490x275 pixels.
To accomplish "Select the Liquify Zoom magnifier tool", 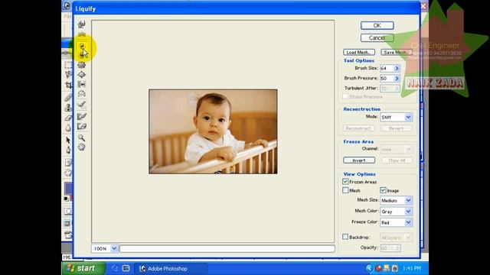I will point(82,137).
